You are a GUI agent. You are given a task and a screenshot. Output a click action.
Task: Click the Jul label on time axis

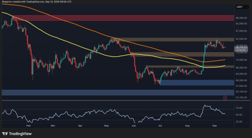click(161, 126)
